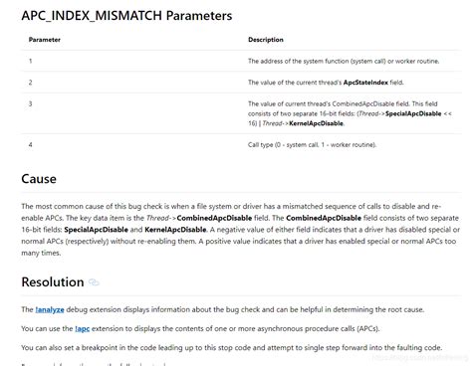The width and height of the screenshot is (472, 366).
Task: Select parameter 1 row number cell
Action: [x=31, y=61]
